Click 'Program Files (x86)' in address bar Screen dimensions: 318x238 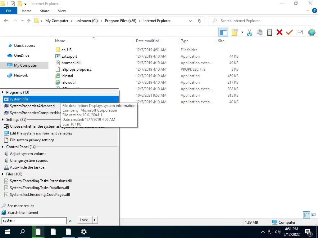120,21
